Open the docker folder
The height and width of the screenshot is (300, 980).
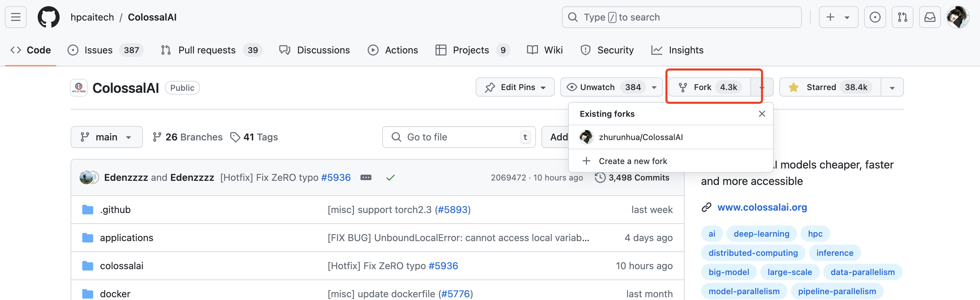click(115, 294)
